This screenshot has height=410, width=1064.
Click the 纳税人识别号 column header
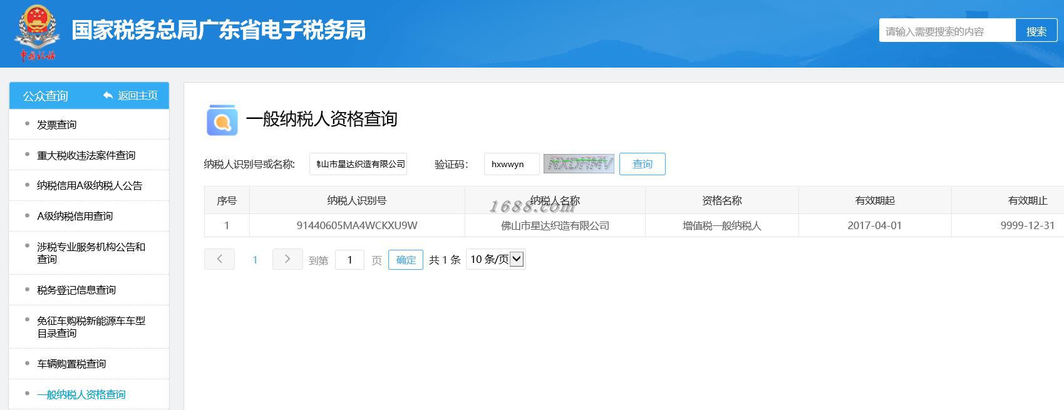click(x=357, y=200)
